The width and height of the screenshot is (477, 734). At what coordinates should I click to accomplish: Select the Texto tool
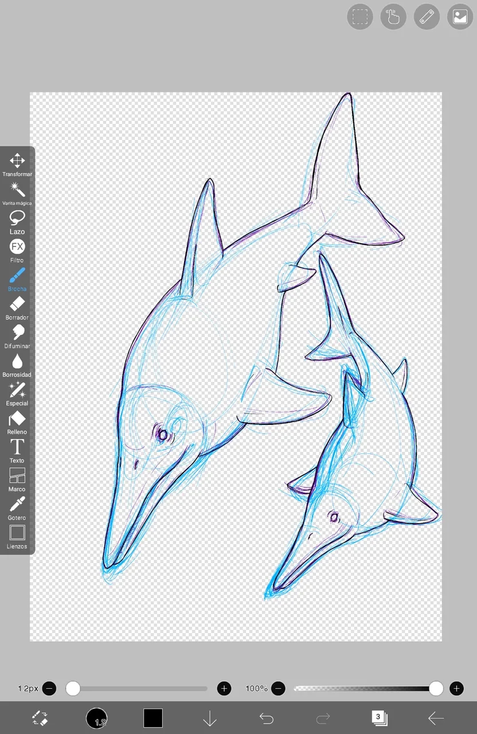pyautogui.click(x=17, y=451)
